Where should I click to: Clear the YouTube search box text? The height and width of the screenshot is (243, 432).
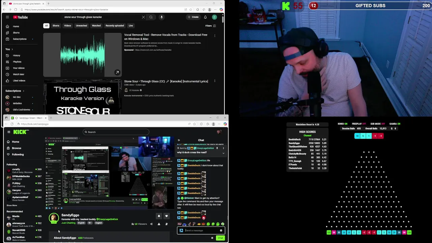click(x=143, y=17)
